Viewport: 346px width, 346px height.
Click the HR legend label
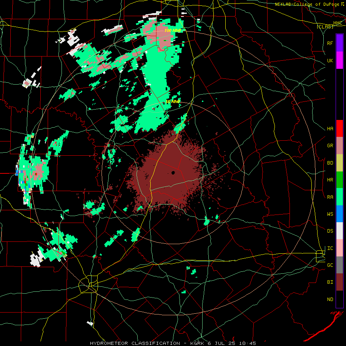click(330, 180)
